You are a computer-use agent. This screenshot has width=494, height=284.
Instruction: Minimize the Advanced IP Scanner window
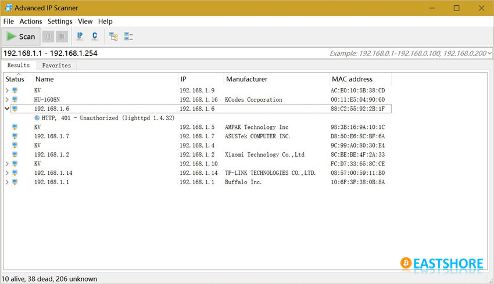coord(432,8)
